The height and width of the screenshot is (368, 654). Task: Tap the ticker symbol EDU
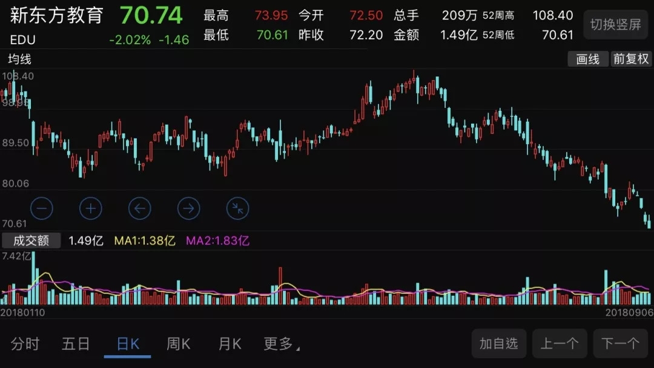[23, 39]
